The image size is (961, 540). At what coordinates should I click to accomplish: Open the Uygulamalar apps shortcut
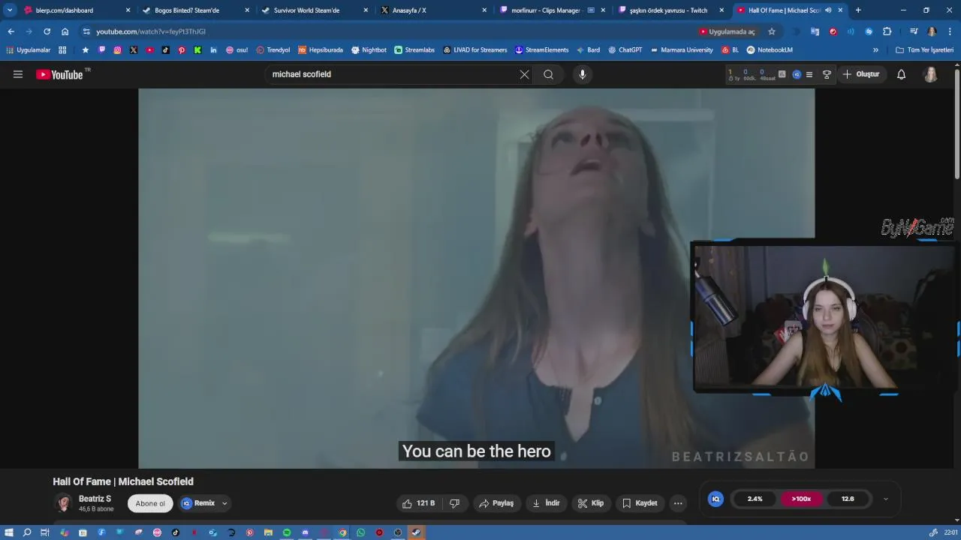[x=29, y=50]
